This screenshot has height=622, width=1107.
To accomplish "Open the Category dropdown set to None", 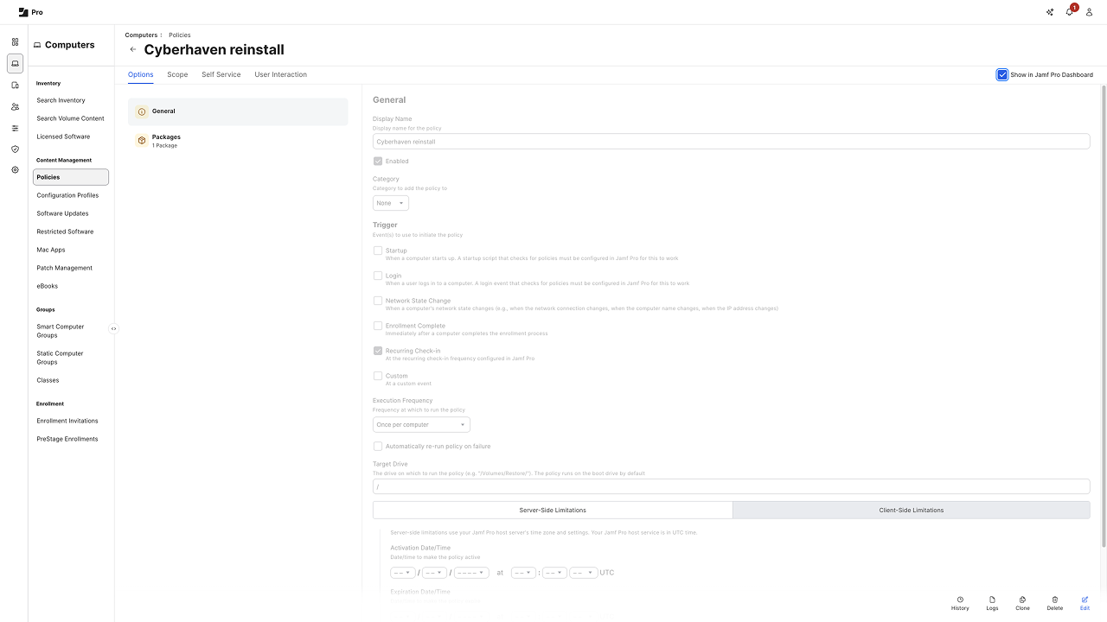I will 390,203.
